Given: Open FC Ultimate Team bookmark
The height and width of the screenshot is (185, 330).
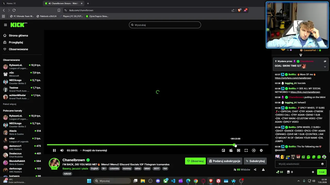Looking at the screenshot, I should pyautogui.click(x=22, y=16).
